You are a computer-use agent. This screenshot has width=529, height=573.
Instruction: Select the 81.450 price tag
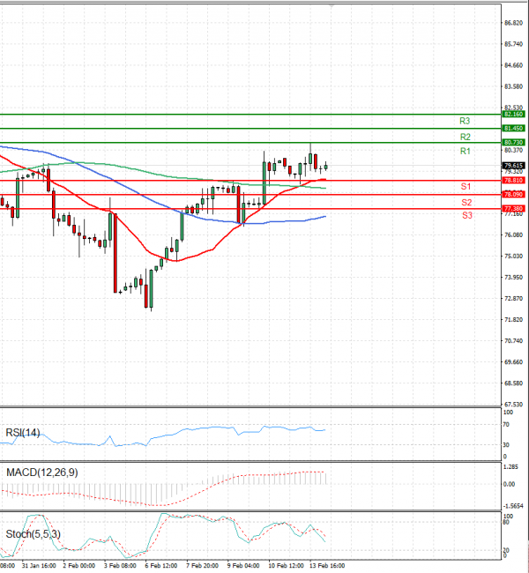514,129
